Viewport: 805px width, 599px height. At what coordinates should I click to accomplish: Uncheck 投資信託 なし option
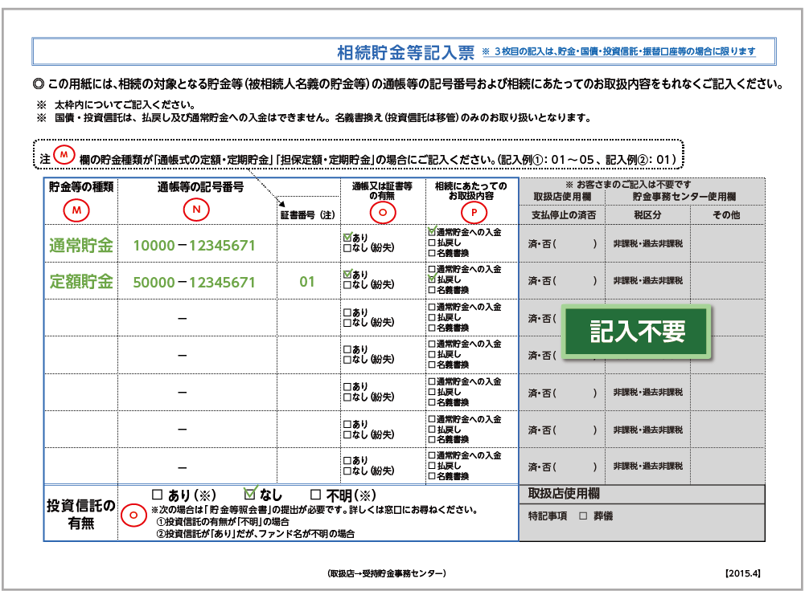tap(249, 494)
